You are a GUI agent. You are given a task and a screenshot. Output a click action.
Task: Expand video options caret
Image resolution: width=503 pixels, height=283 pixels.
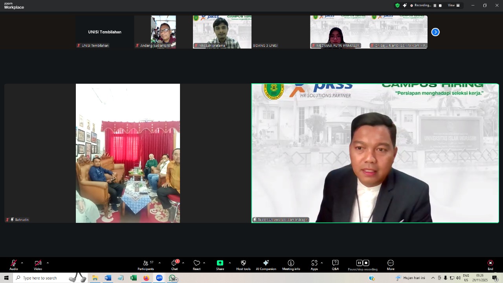coord(48,263)
